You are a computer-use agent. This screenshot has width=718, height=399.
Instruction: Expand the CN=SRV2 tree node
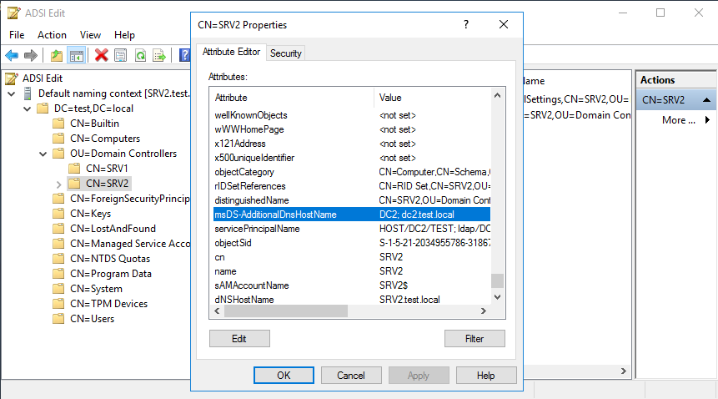58,184
